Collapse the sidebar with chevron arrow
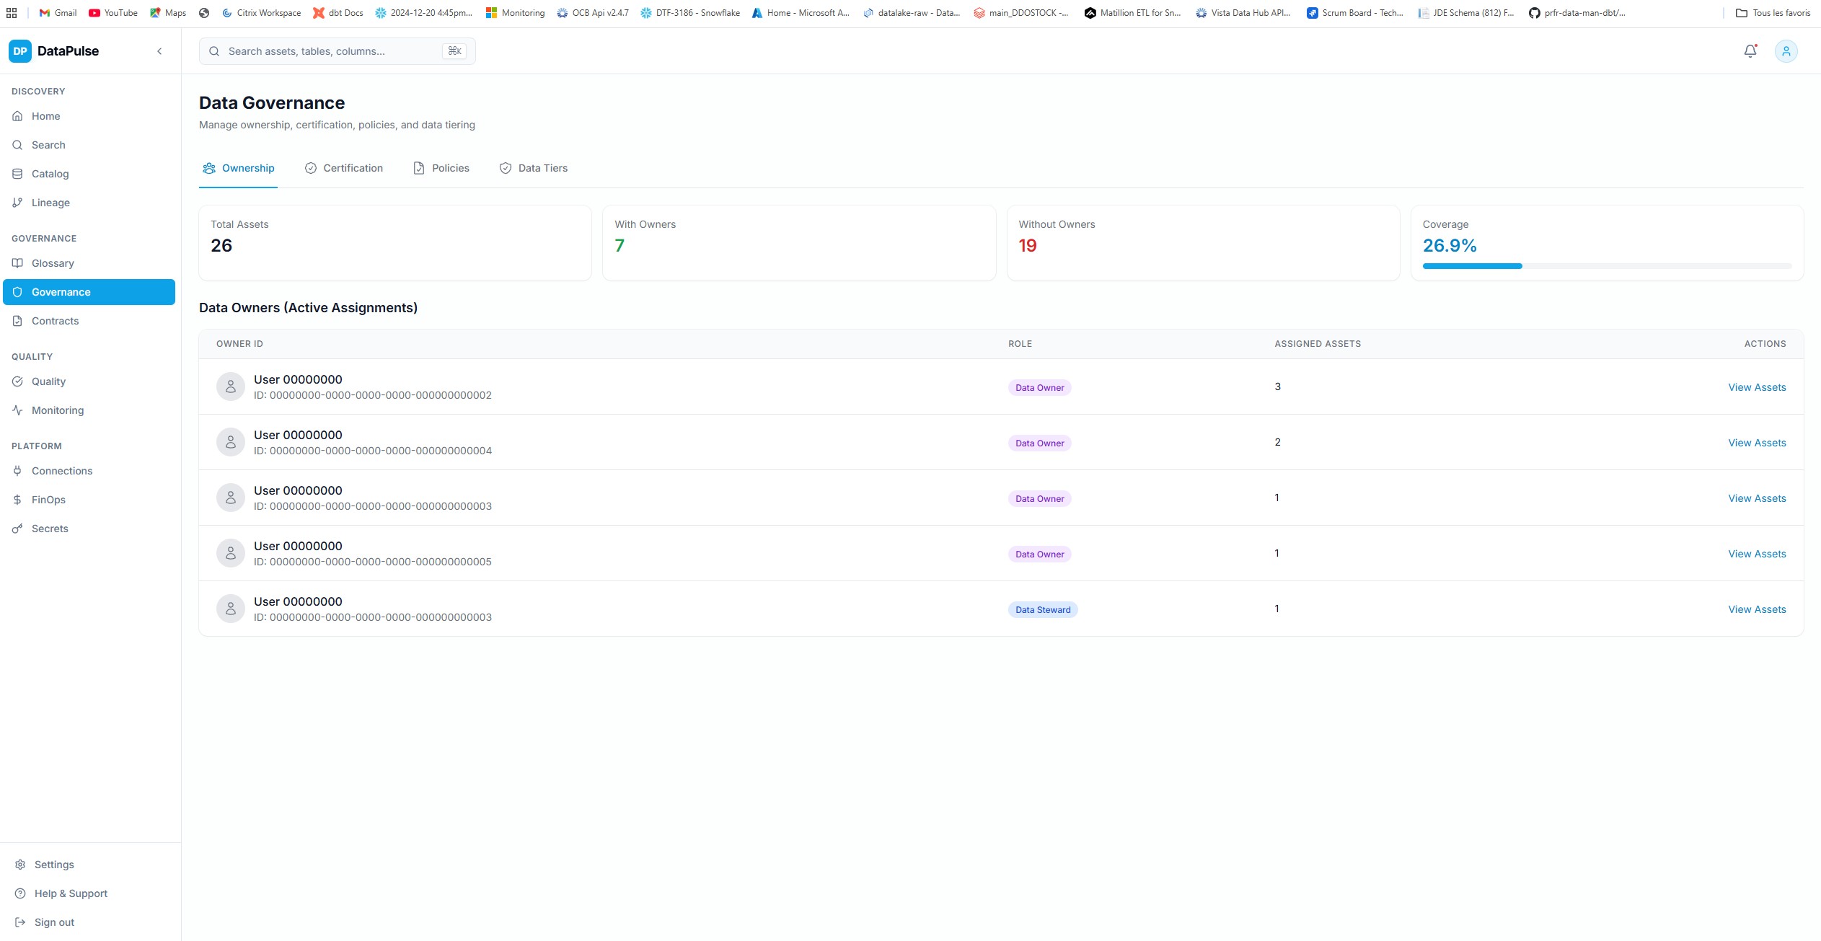 point(159,51)
